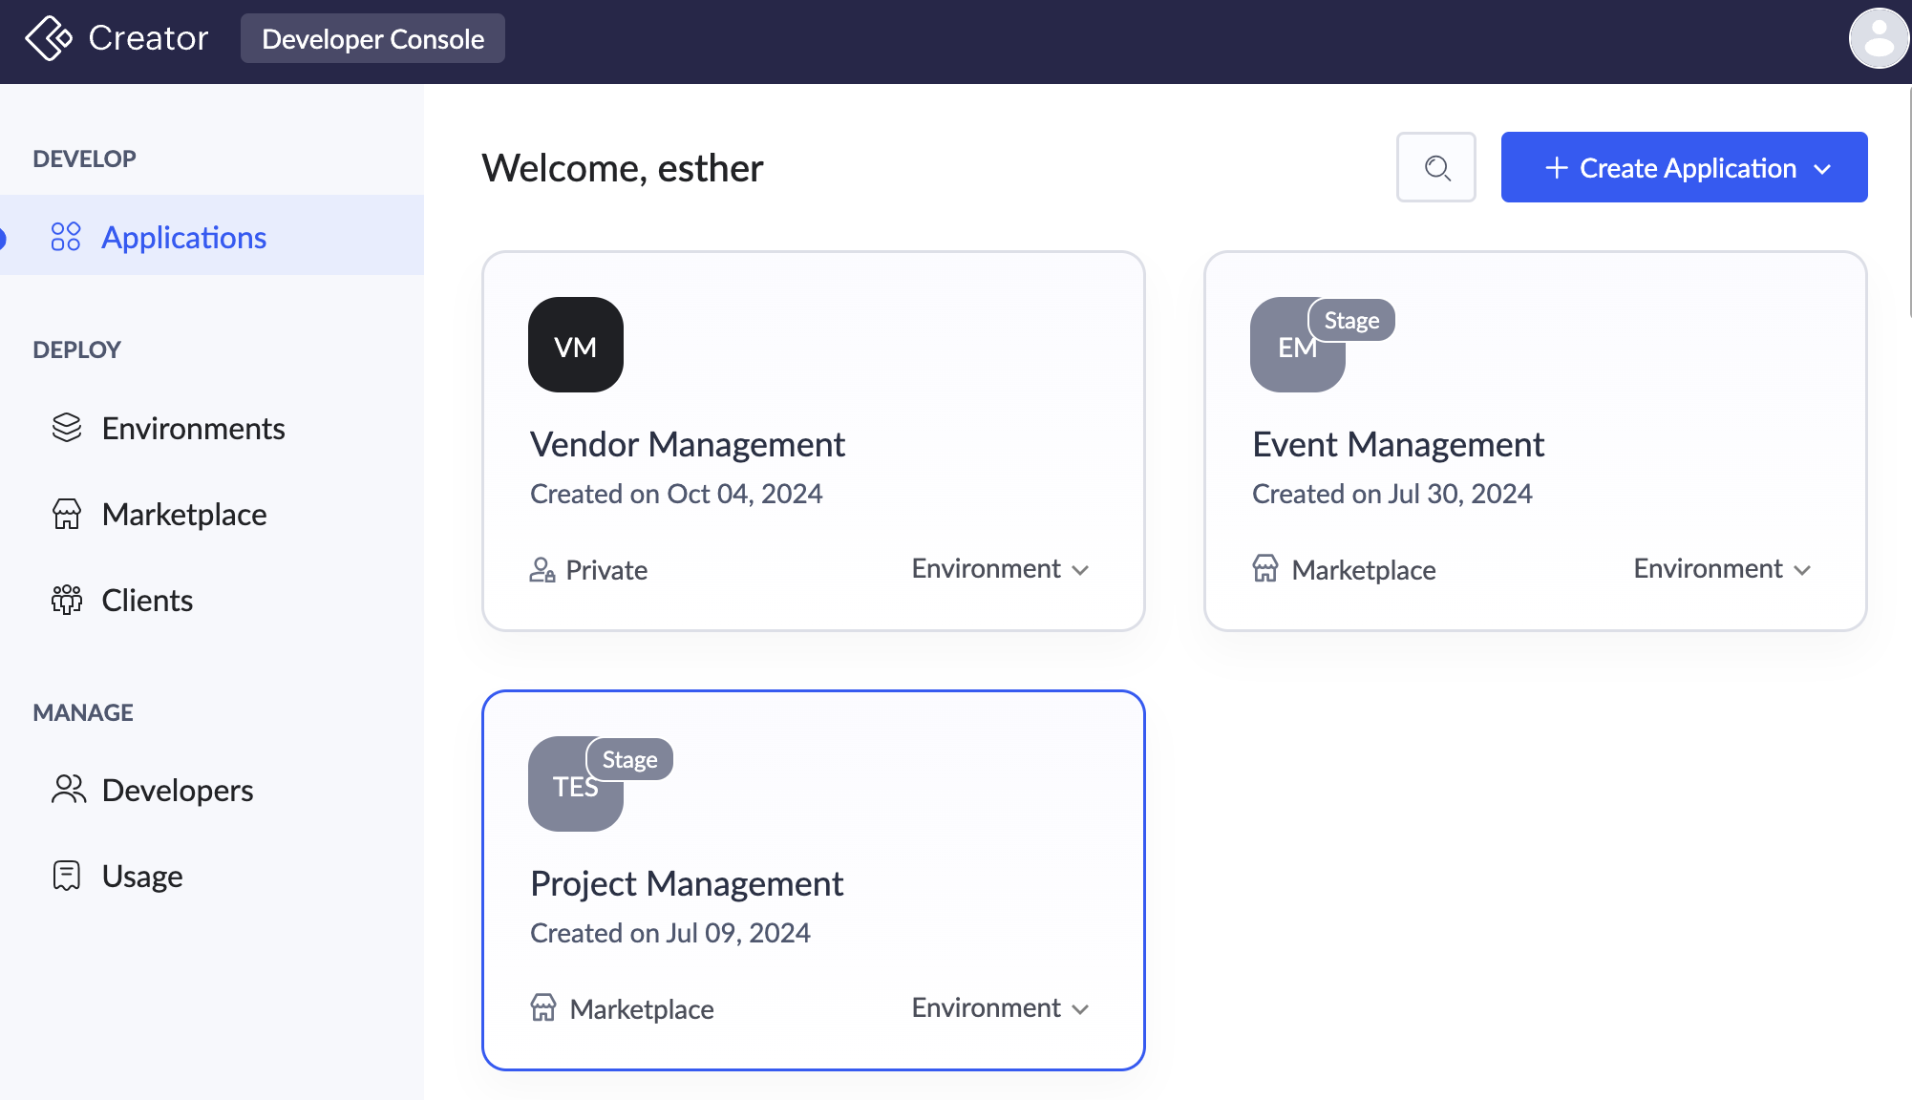Viewport: 1912px width, 1100px height.
Task: Click the search magnifier icon
Action: tap(1436, 168)
